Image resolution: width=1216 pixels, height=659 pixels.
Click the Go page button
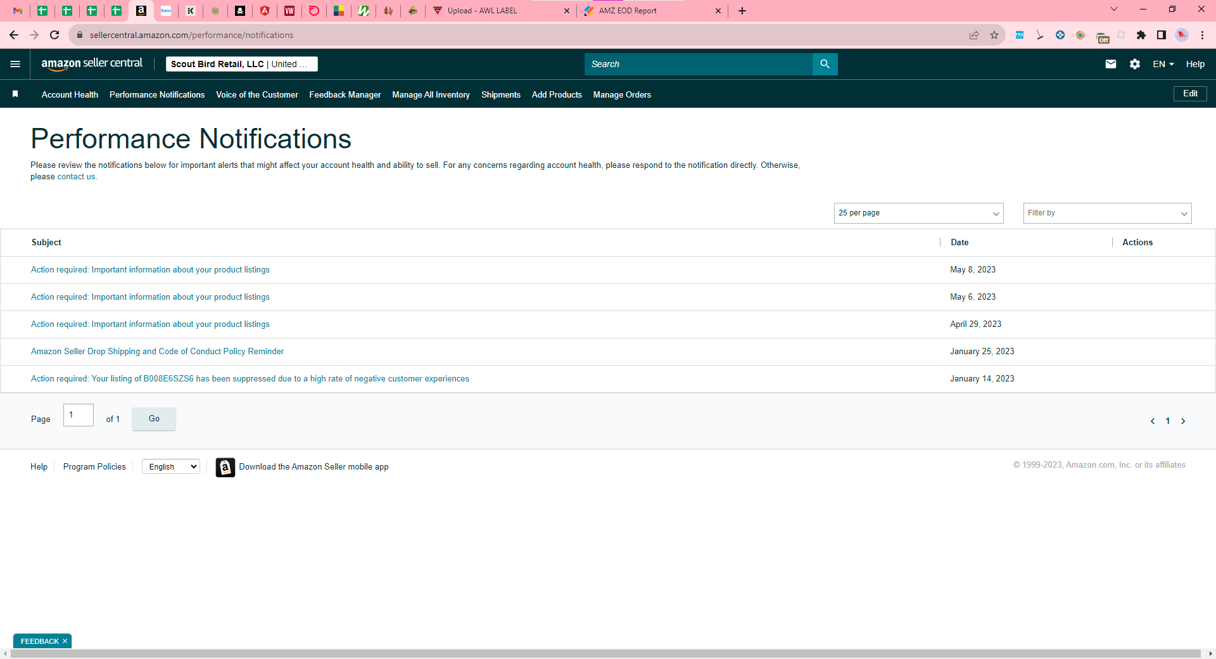[154, 419]
